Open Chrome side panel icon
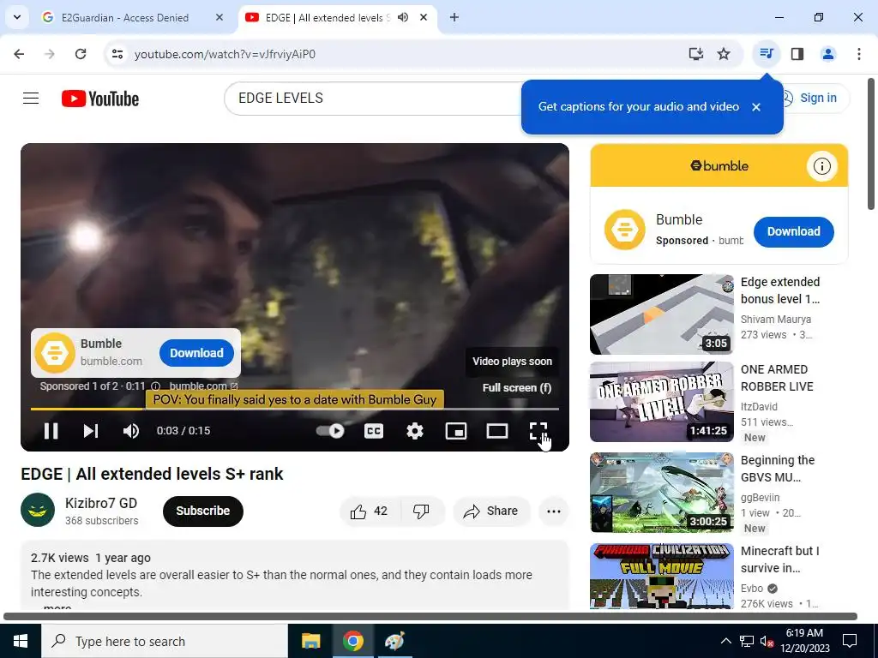The image size is (878, 658). tap(797, 54)
